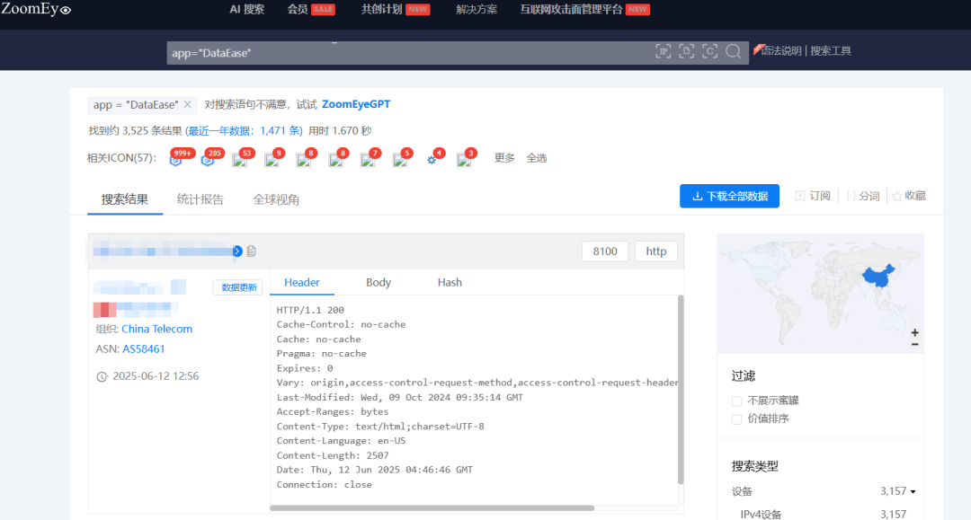Click the port 8100 tag
Viewport: 971px width, 520px height.
(605, 251)
